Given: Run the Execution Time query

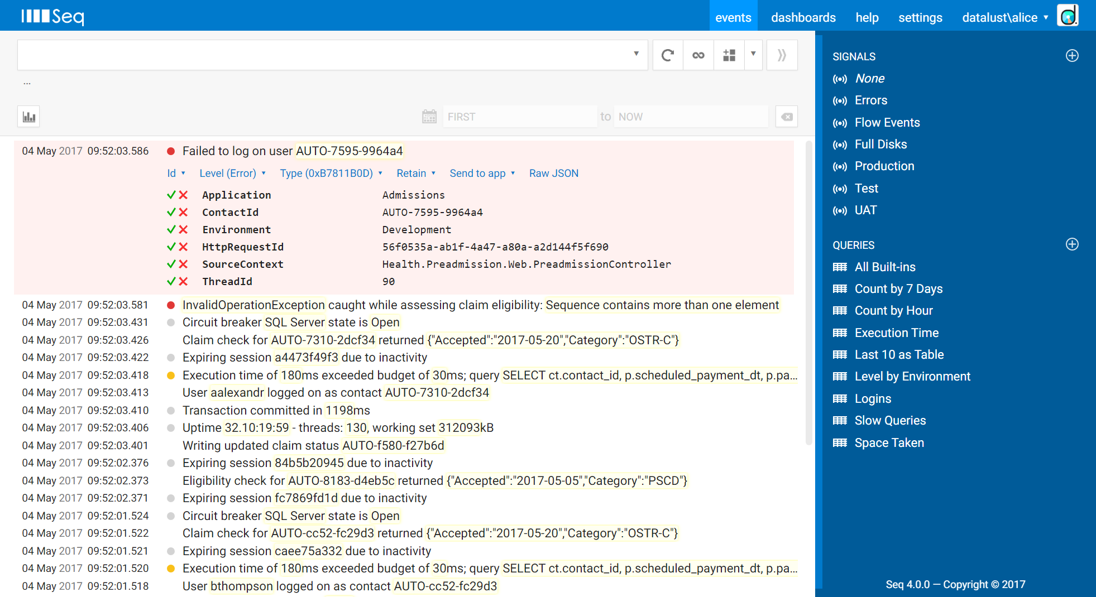Looking at the screenshot, I should 897,333.
